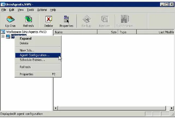
Task: Open the Actions menu
Action: point(42,10)
